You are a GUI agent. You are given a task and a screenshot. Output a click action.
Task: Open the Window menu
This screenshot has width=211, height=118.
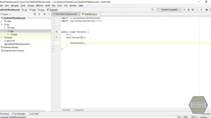(73, 6)
